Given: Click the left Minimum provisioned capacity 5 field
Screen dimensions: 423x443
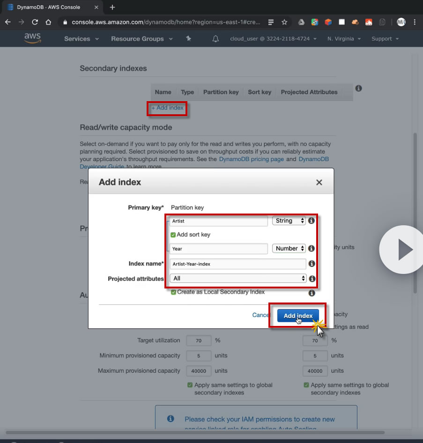Looking at the screenshot, I should 199,356.
